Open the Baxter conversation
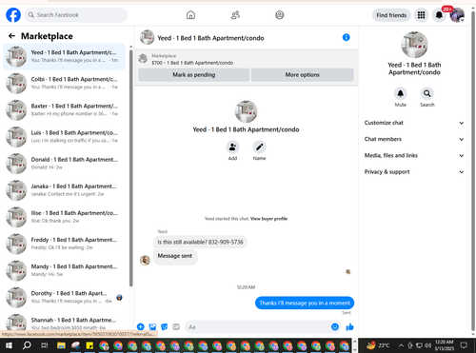 tap(64, 109)
